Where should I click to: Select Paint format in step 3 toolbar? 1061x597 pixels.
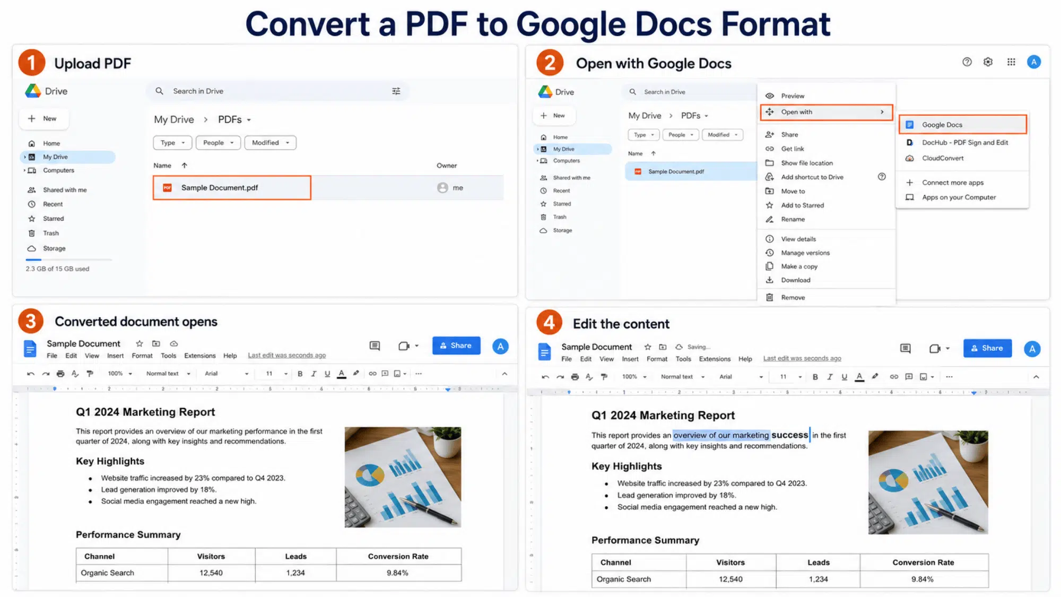point(90,374)
